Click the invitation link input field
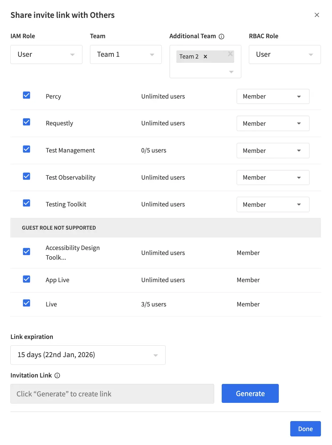This screenshot has height=445, width=332. [112, 393]
